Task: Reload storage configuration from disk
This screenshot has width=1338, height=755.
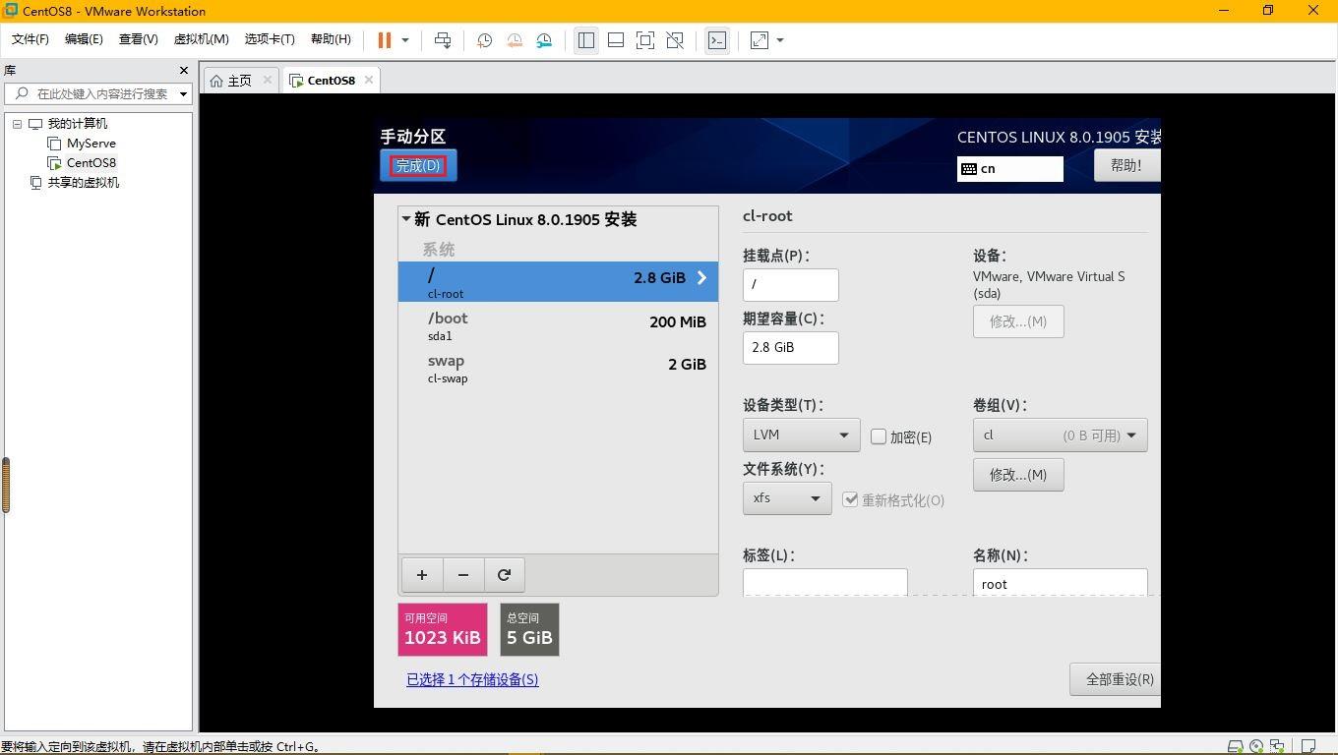Action: [x=504, y=575]
